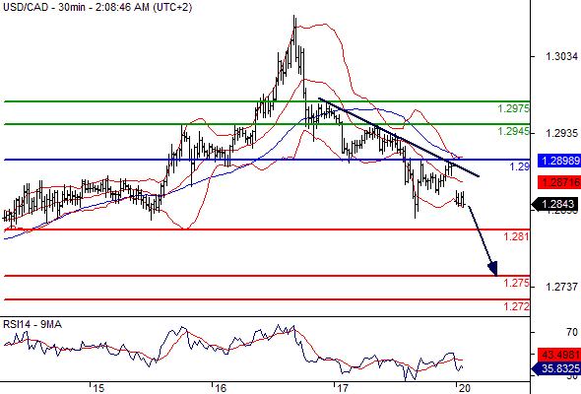The image size is (581, 394).
Task: Click the RSI 70 level axis label
Action: [572, 332]
